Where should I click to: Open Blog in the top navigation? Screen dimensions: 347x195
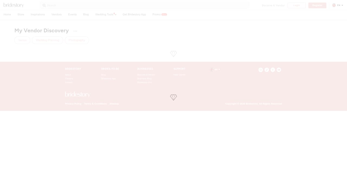(86, 14)
